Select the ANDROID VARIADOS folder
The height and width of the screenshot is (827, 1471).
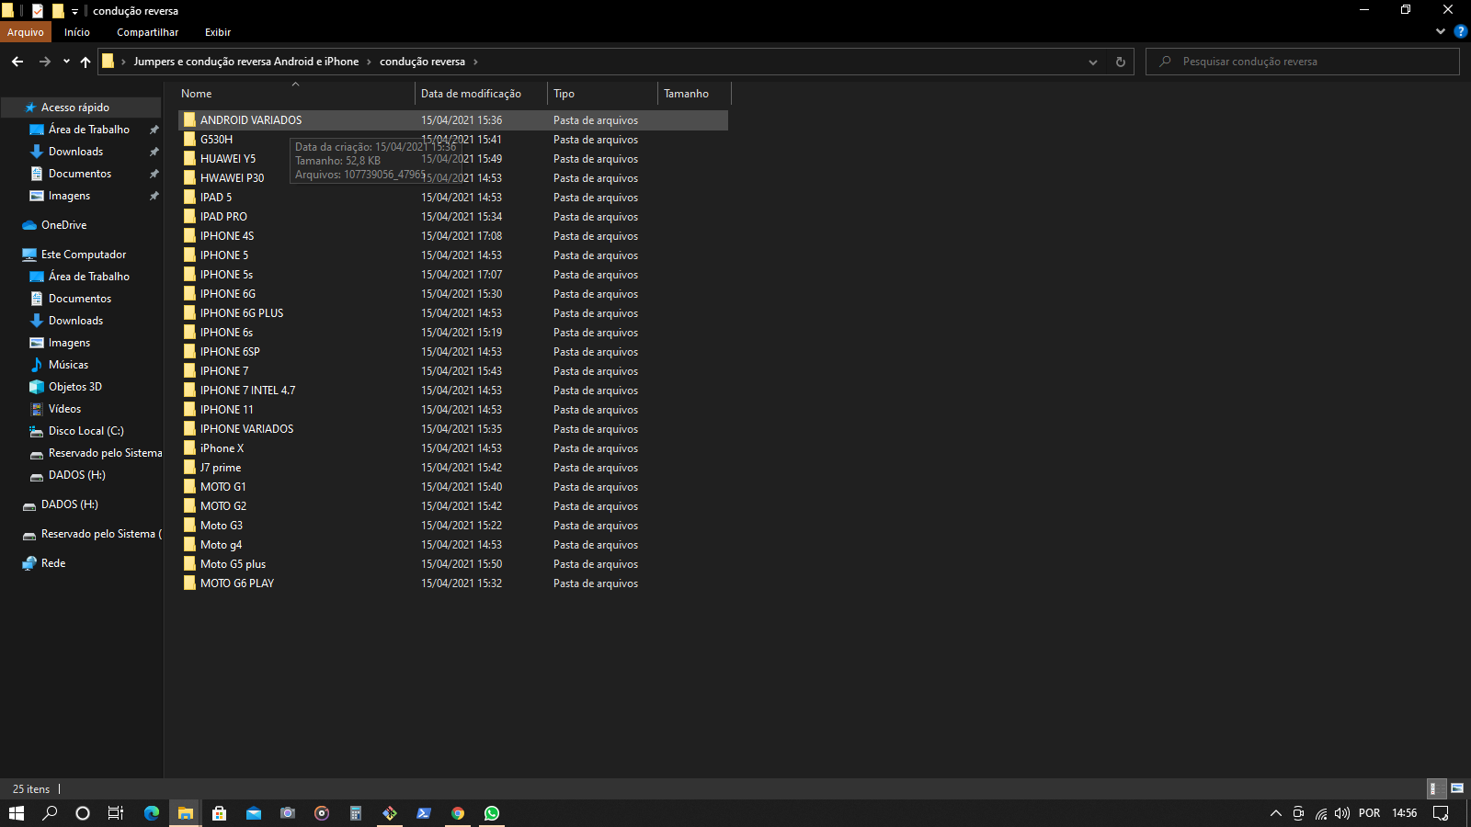pos(453,120)
